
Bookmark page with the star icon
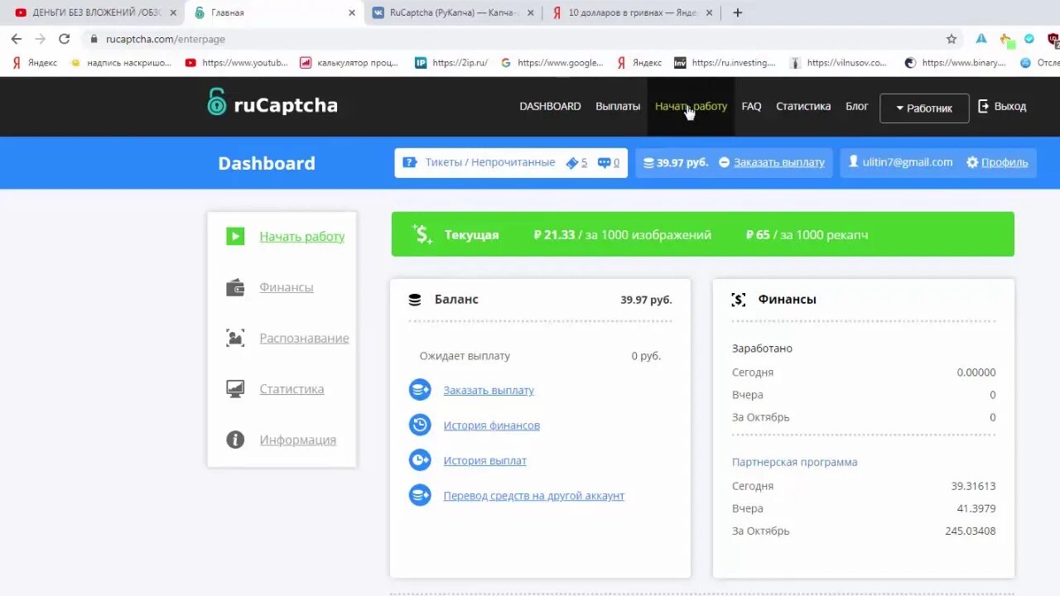tap(952, 39)
